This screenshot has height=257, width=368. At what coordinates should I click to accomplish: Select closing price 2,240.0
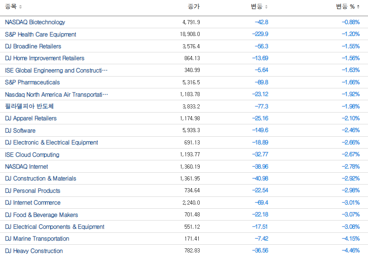[191, 202]
